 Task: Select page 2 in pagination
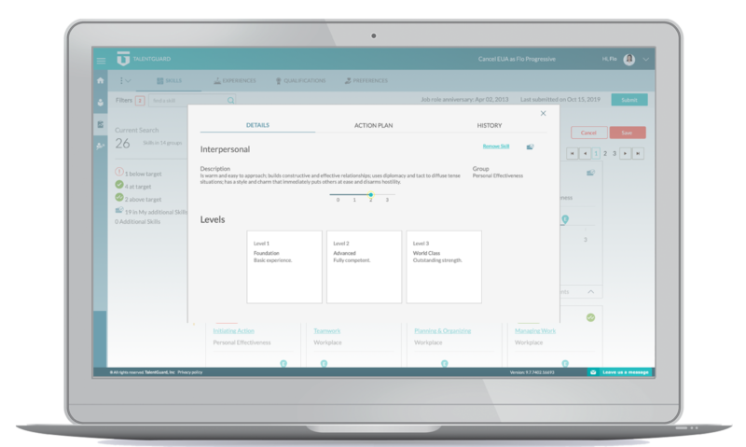pyautogui.click(x=605, y=153)
